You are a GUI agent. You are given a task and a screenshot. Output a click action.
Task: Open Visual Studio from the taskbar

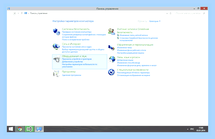(29, 129)
